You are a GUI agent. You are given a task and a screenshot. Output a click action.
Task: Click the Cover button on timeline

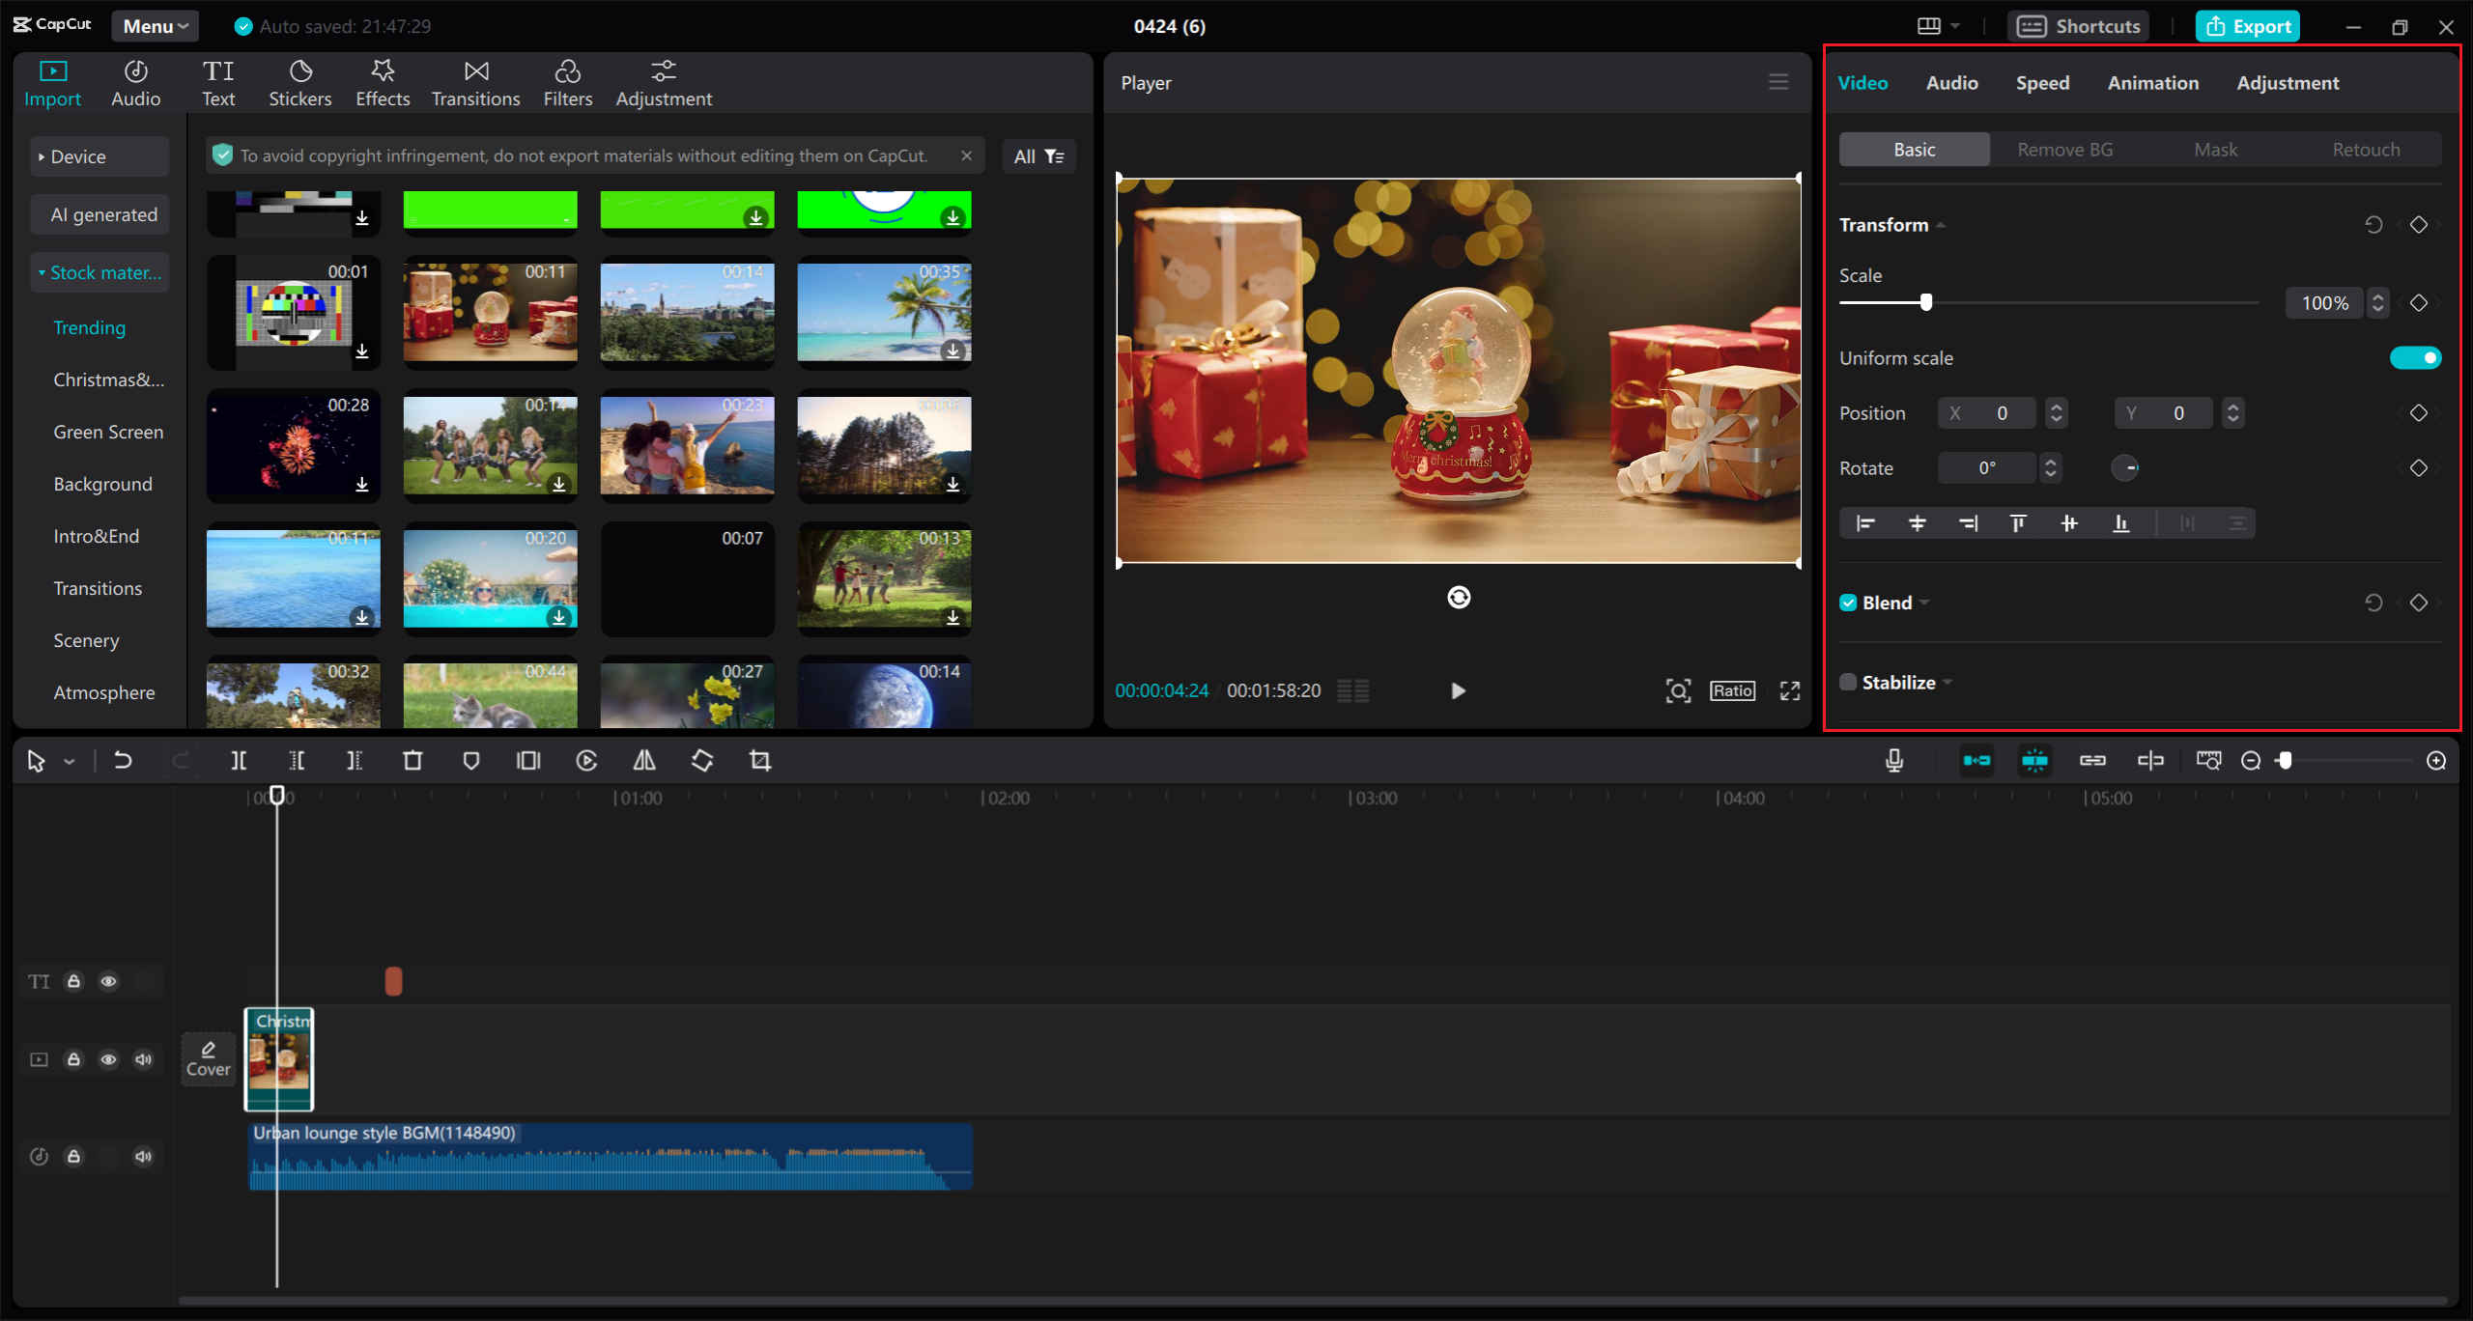(x=209, y=1059)
